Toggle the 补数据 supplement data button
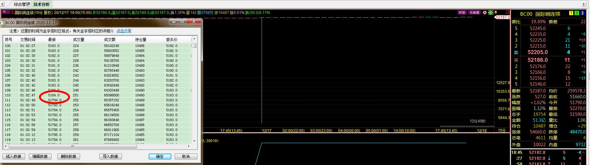Screen dimensions: 590x165 coord(474,13)
